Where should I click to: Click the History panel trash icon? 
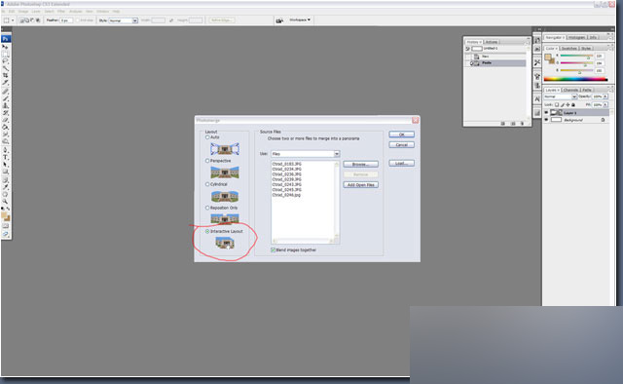coord(522,124)
